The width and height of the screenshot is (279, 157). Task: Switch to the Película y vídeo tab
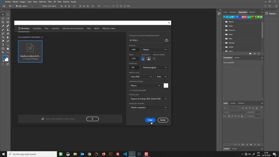coord(109,28)
